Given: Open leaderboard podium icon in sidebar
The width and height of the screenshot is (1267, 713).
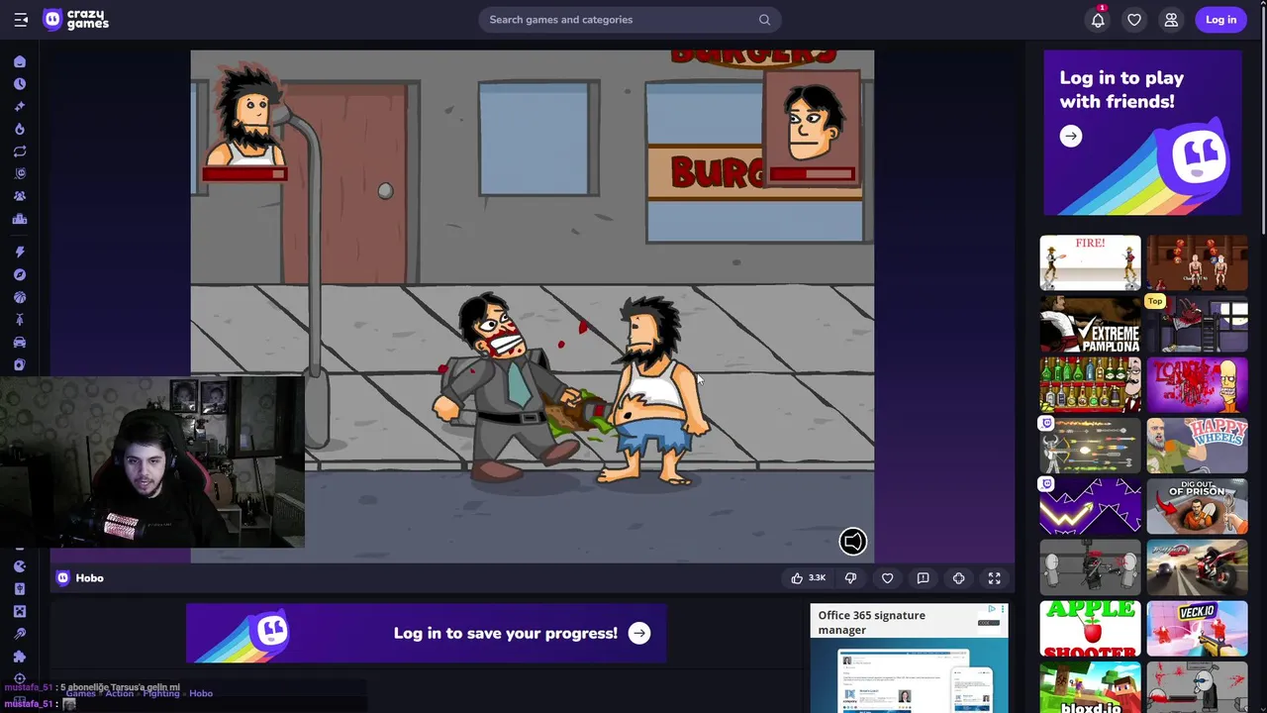Looking at the screenshot, I should [20, 219].
